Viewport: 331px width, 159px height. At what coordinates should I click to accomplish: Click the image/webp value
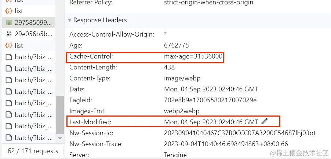click(182, 78)
